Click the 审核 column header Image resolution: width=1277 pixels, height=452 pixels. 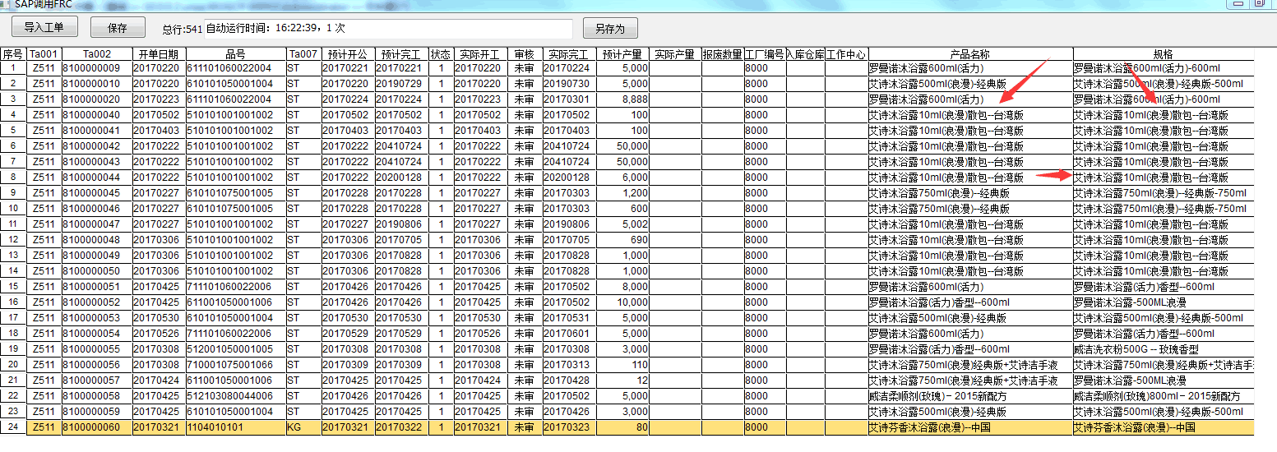pos(525,54)
